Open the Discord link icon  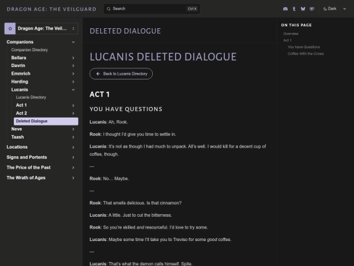(x=285, y=9)
